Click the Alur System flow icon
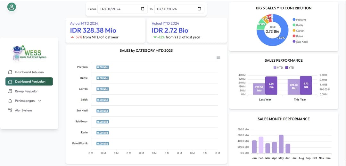Screen dimensions: 346x166 [x=10, y=110]
